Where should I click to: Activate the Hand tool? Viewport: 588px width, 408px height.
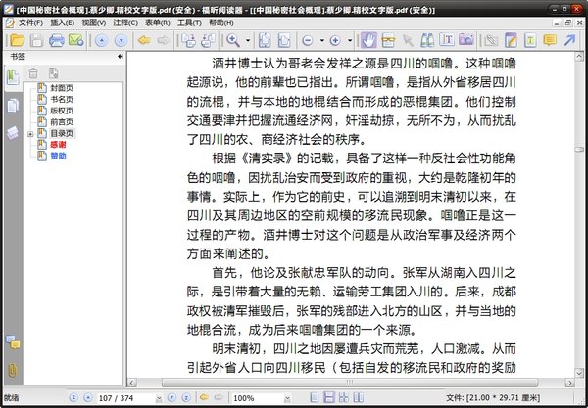368,40
